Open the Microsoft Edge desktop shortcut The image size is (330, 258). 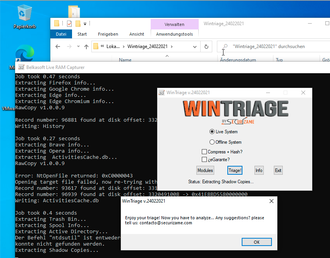point(25,53)
